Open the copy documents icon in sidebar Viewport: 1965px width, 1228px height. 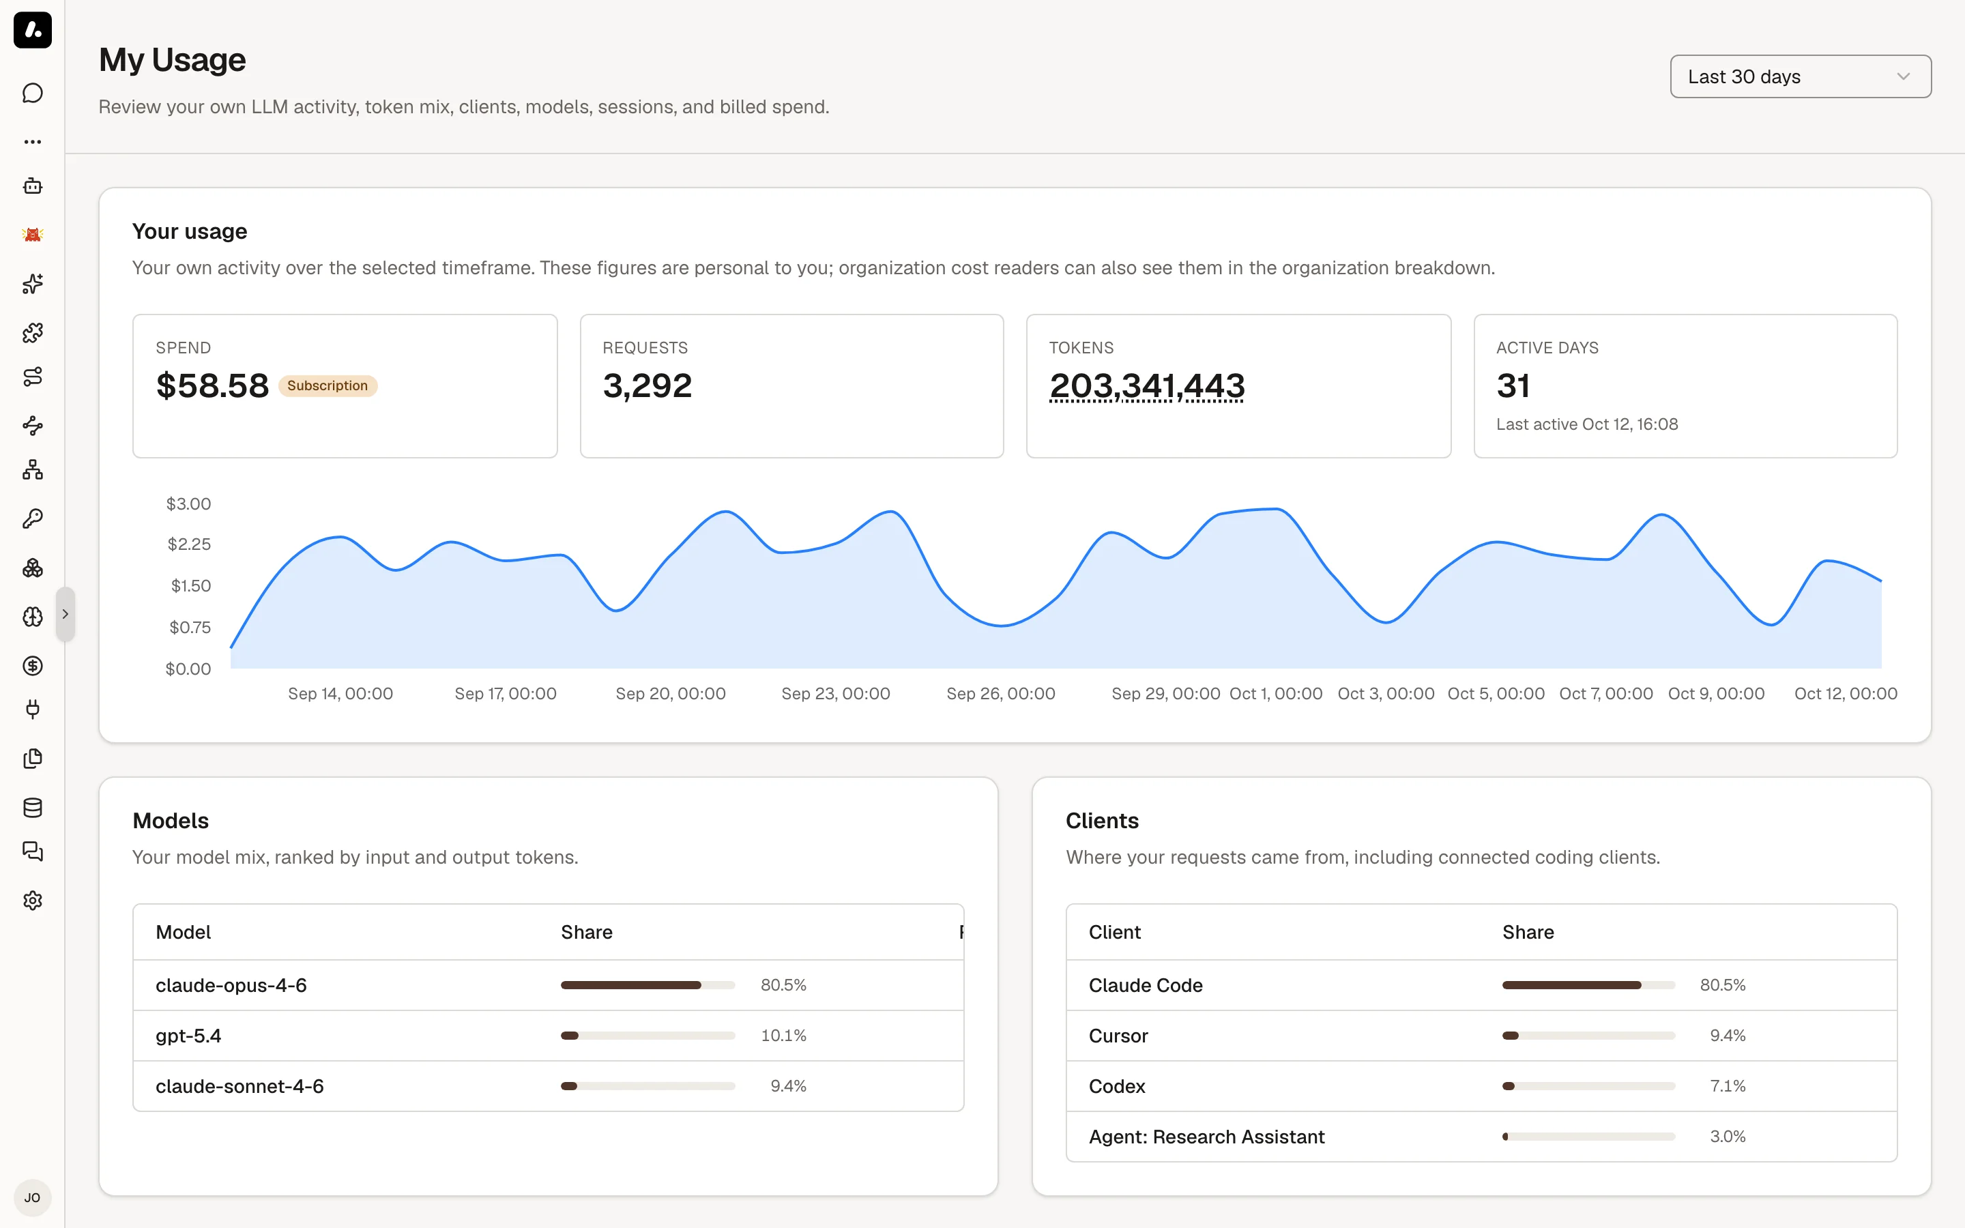pyautogui.click(x=33, y=759)
